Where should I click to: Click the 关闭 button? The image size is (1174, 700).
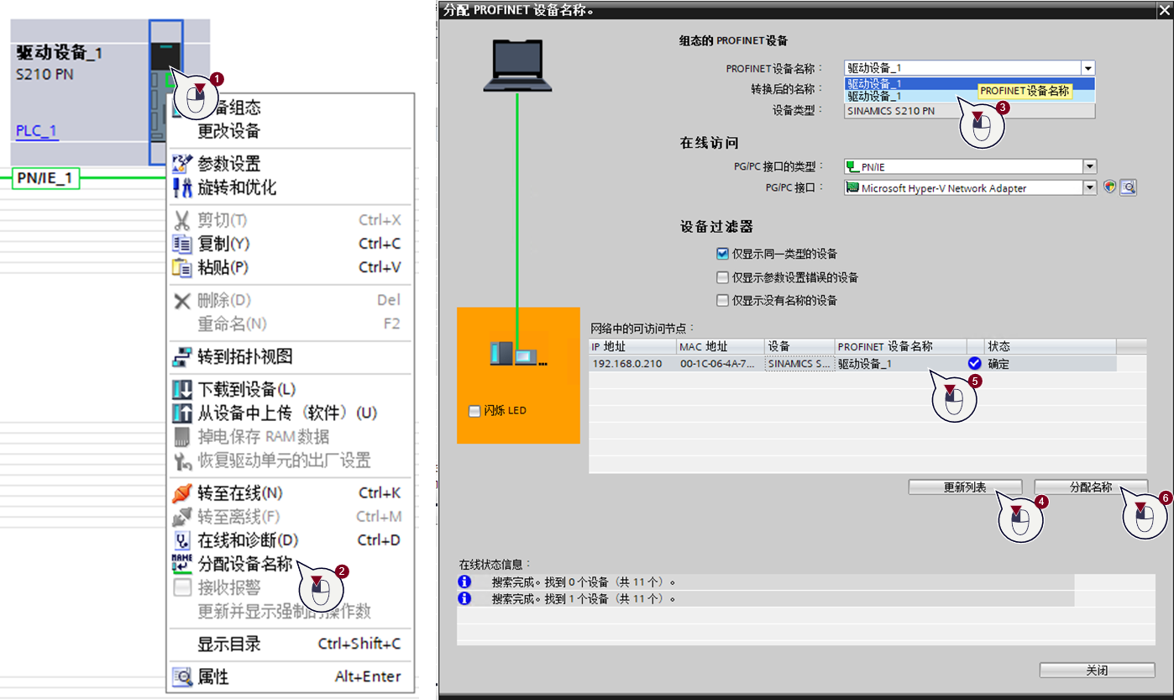pos(1097,671)
